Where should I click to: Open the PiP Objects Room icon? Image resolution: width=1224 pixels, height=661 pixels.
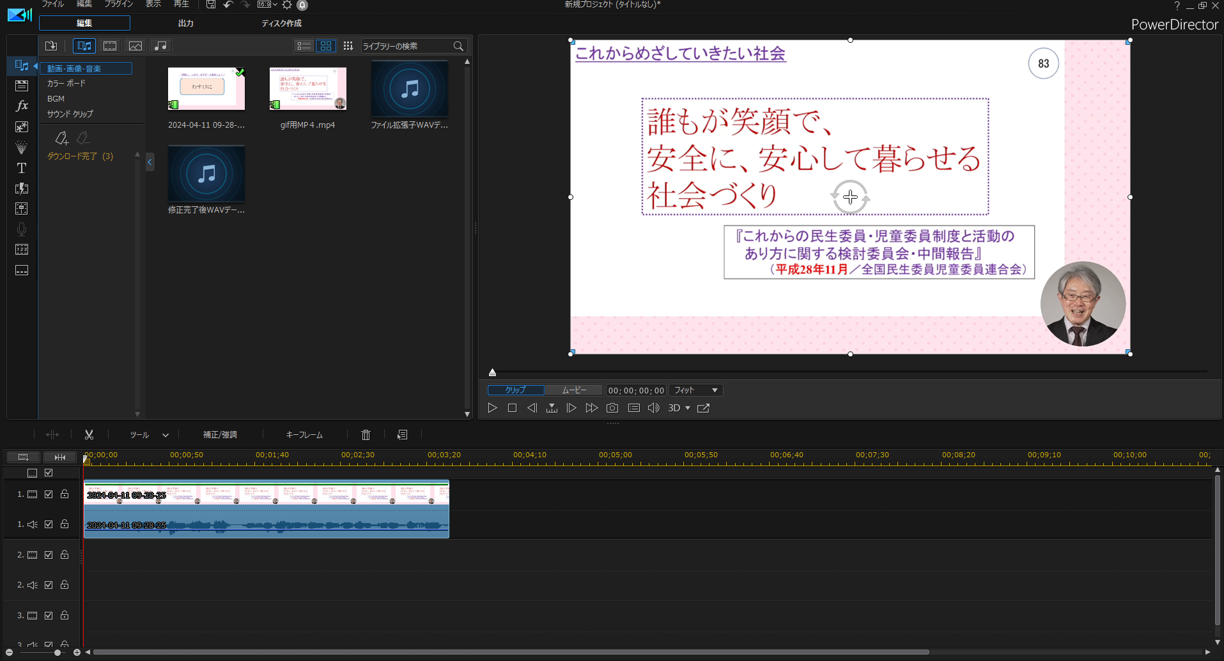tap(22, 126)
